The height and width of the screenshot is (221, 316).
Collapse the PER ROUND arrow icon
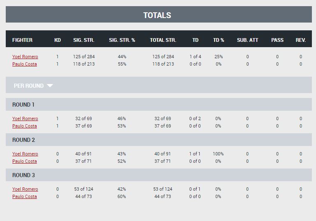(50, 86)
